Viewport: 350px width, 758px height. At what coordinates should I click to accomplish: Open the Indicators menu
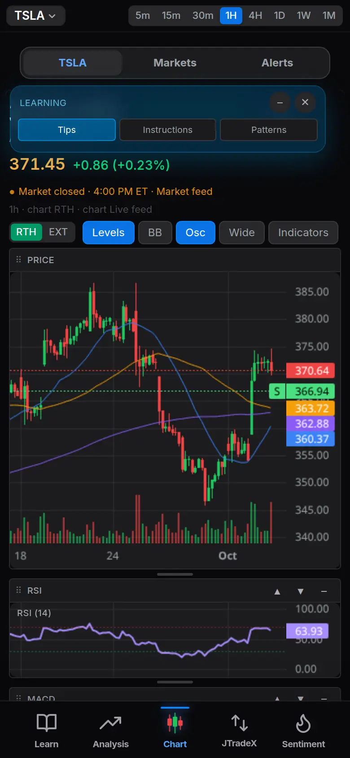[303, 233]
